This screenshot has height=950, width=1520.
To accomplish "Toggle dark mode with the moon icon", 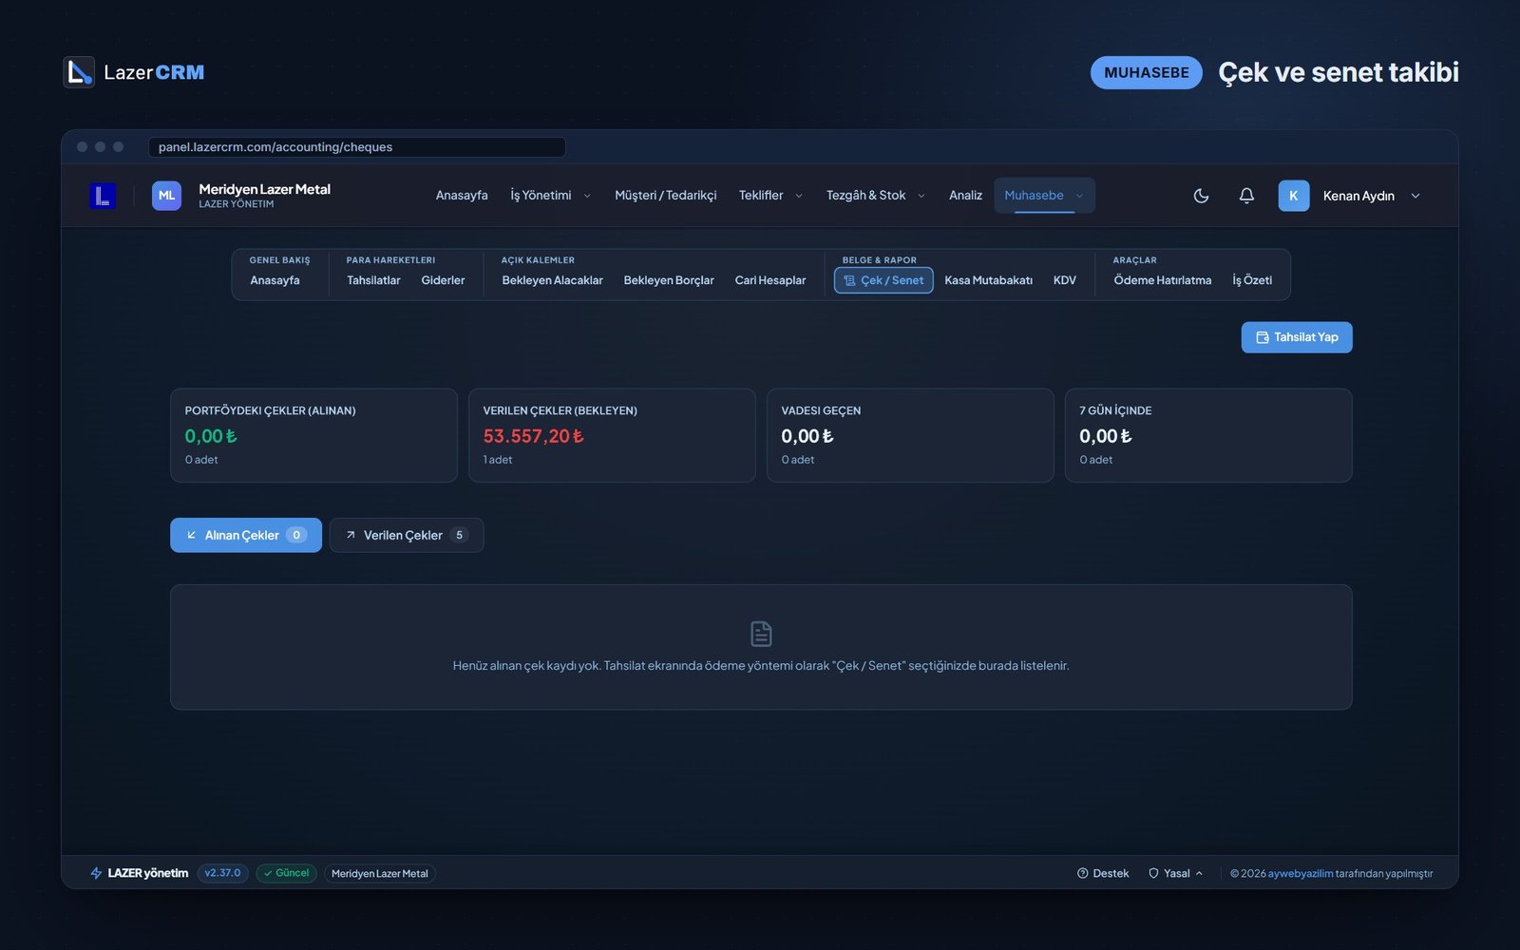I will (x=1201, y=196).
